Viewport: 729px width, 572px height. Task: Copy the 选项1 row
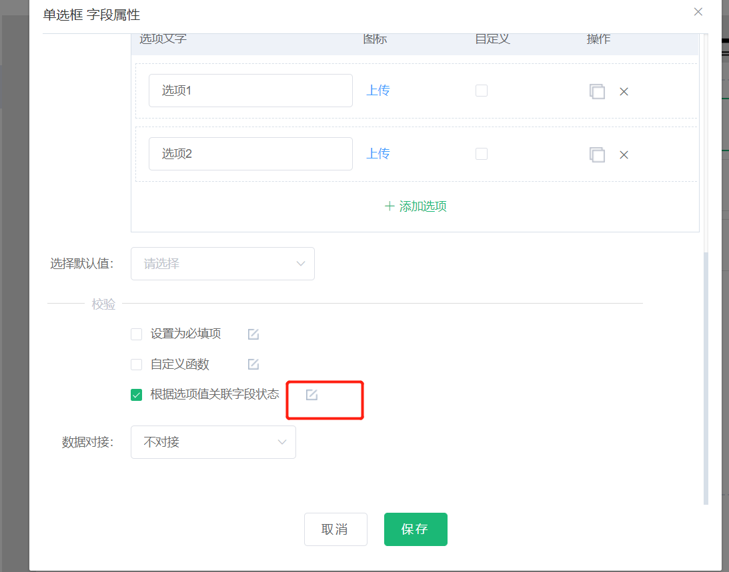coord(598,91)
